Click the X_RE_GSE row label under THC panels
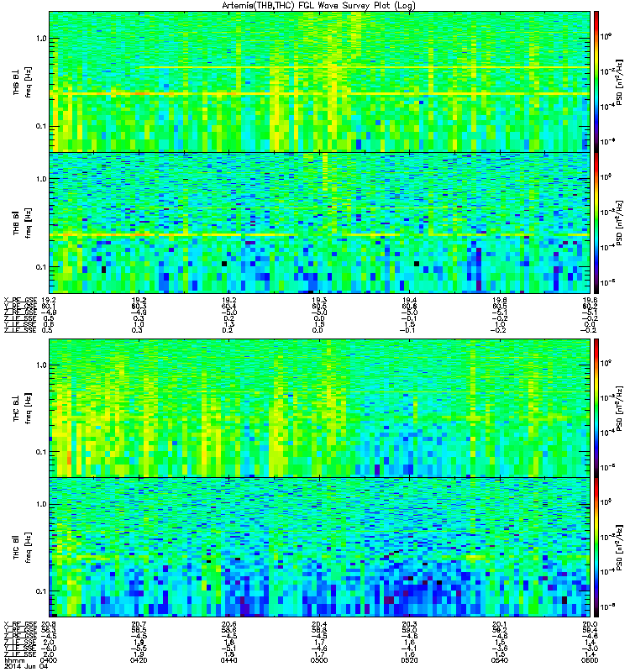Viewport: 630px width, 672px height. click(20, 624)
